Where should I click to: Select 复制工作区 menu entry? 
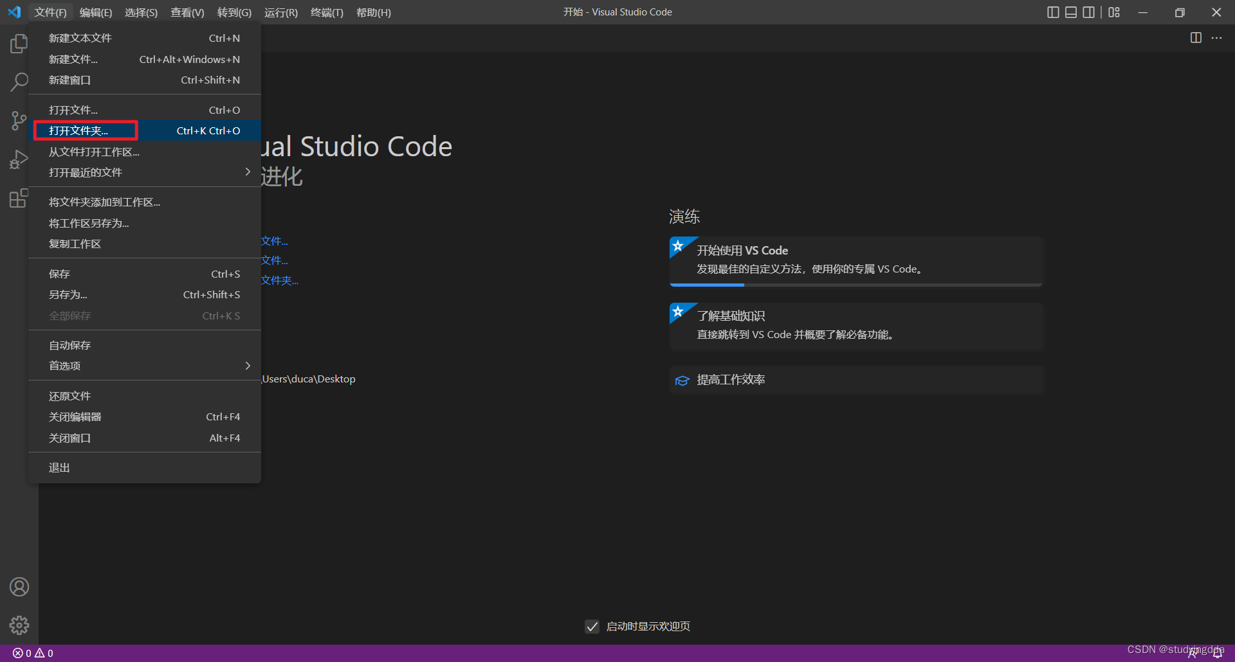point(145,244)
